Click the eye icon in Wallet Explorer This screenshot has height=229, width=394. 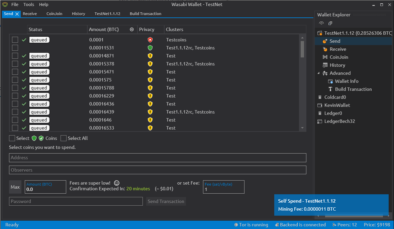pyautogui.click(x=321, y=23)
